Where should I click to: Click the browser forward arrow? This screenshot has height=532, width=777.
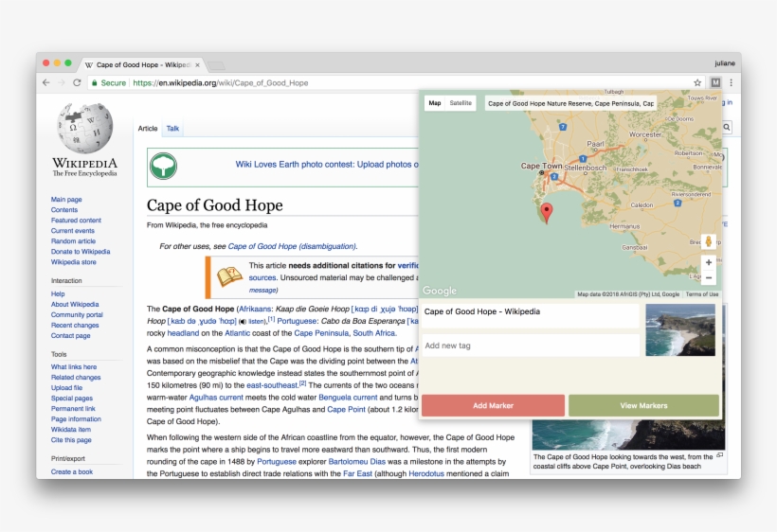coord(62,82)
